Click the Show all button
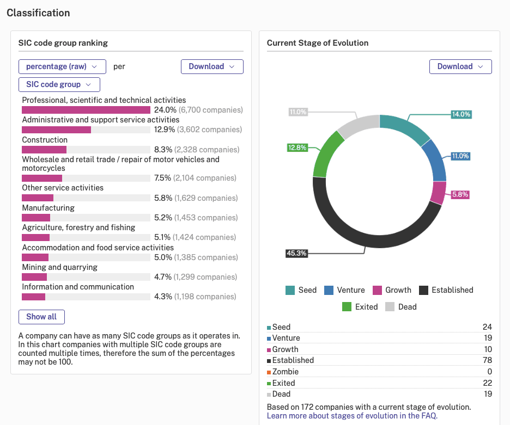Image resolution: width=510 pixels, height=425 pixels. click(x=41, y=317)
